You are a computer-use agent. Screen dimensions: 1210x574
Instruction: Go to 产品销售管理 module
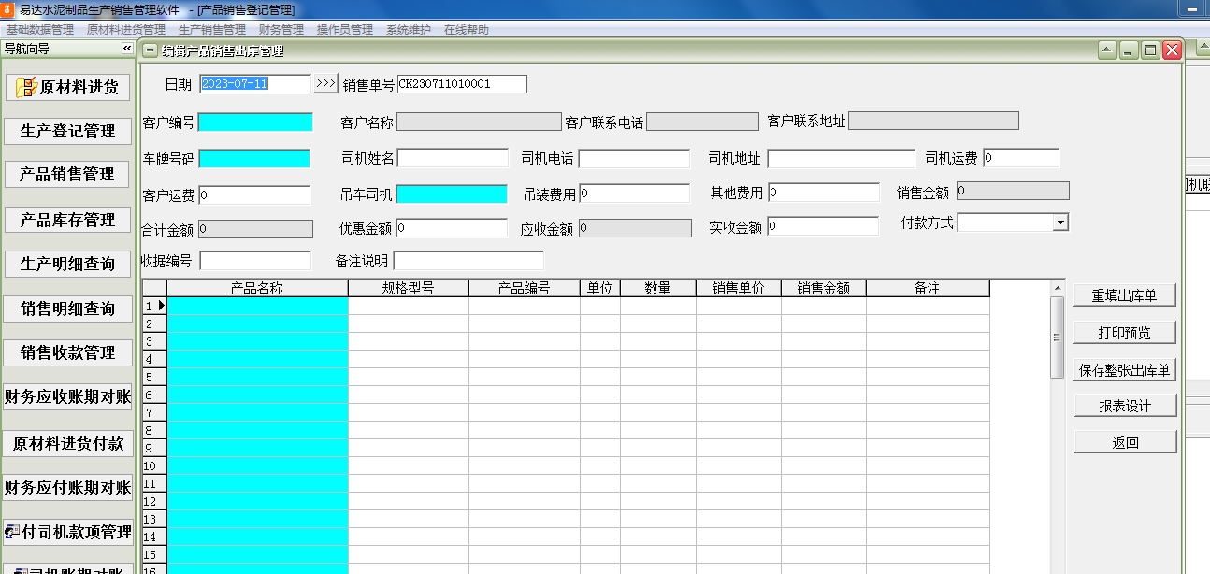click(x=67, y=174)
